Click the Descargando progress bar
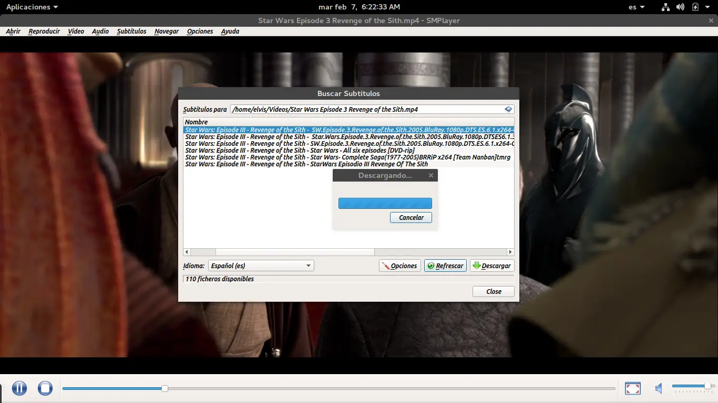Viewport: 718px width, 403px height. click(x=385, y=203)
